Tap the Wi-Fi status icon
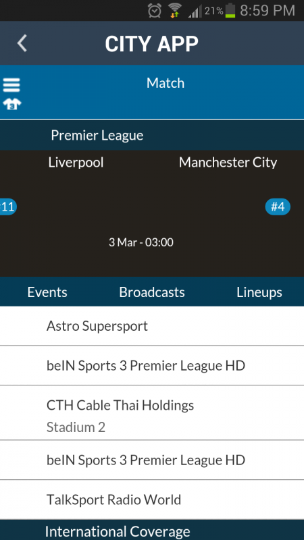304x540 pixels. (x=175, y=11)
